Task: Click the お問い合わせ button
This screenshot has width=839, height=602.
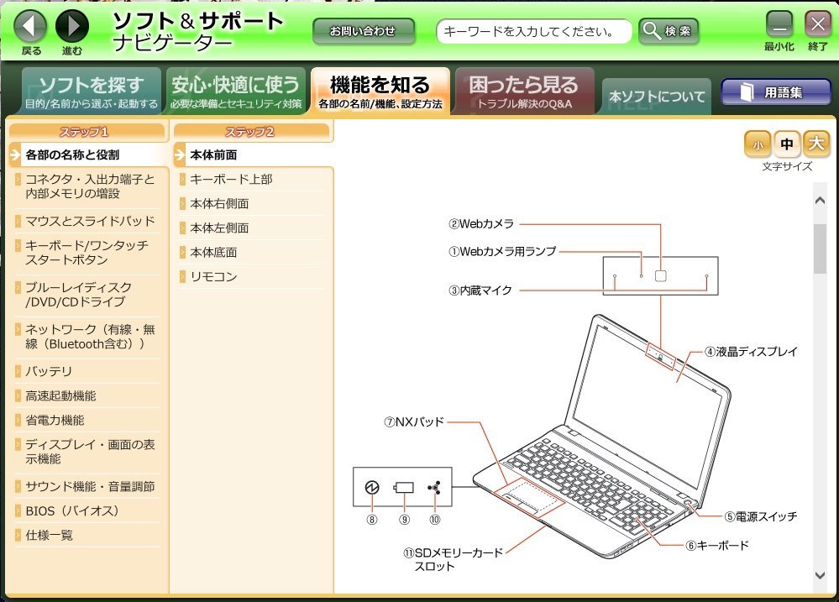Action: (x=364, y=32)
